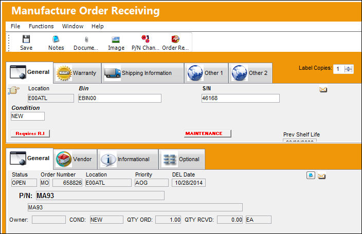Switch to the Other 1 tab

(x=206, y=73)
